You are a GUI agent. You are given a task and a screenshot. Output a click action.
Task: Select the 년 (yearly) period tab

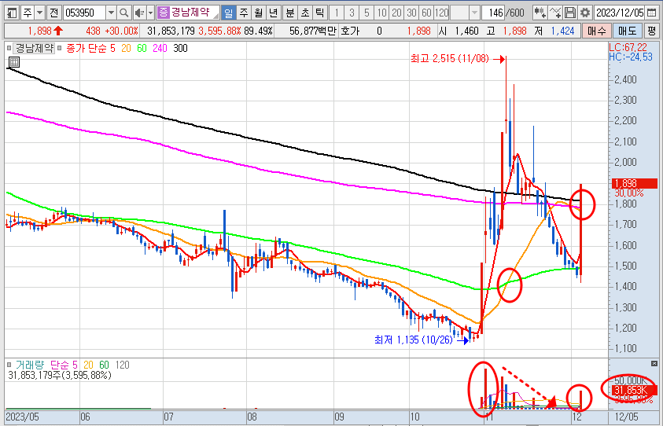click(273, 13)
